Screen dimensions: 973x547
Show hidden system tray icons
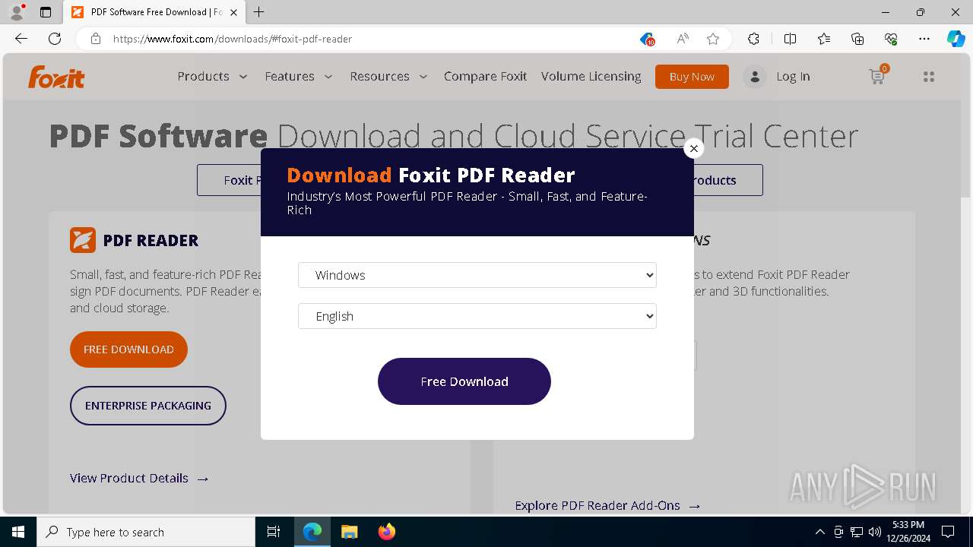[x=819, y=532]
